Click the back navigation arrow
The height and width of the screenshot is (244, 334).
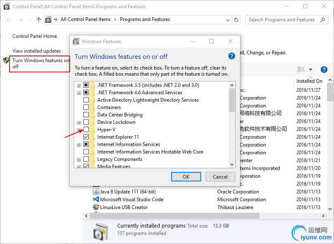tap(8, 20)
